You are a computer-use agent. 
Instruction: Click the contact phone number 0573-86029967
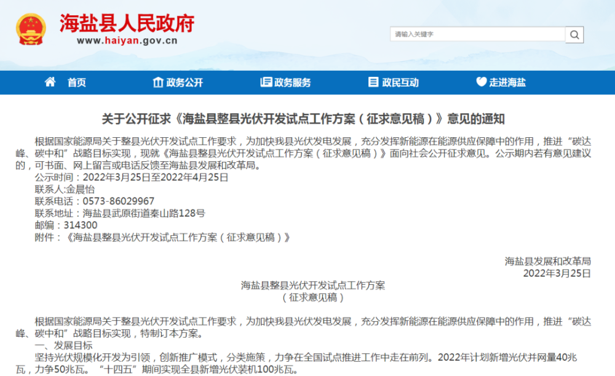tap(118, 202)
